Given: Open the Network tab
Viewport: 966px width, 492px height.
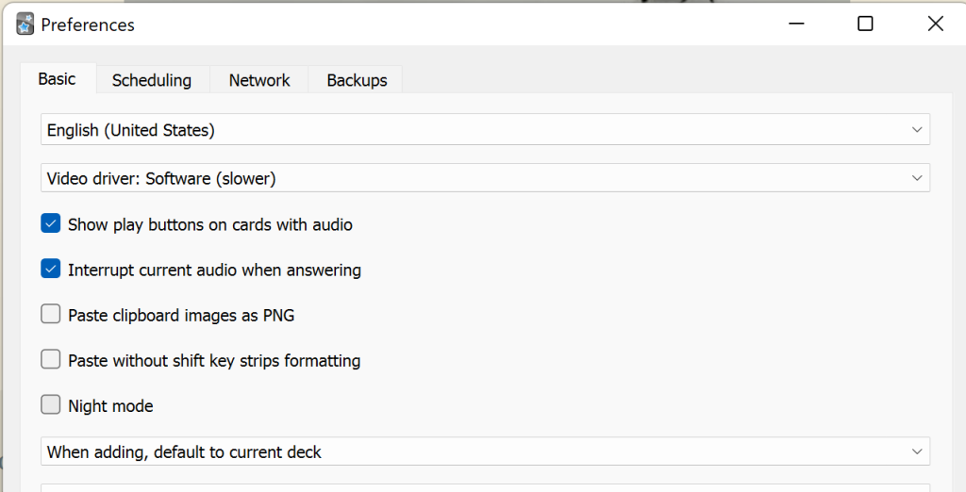Looking at the screenshot, I should click(258, 80).
